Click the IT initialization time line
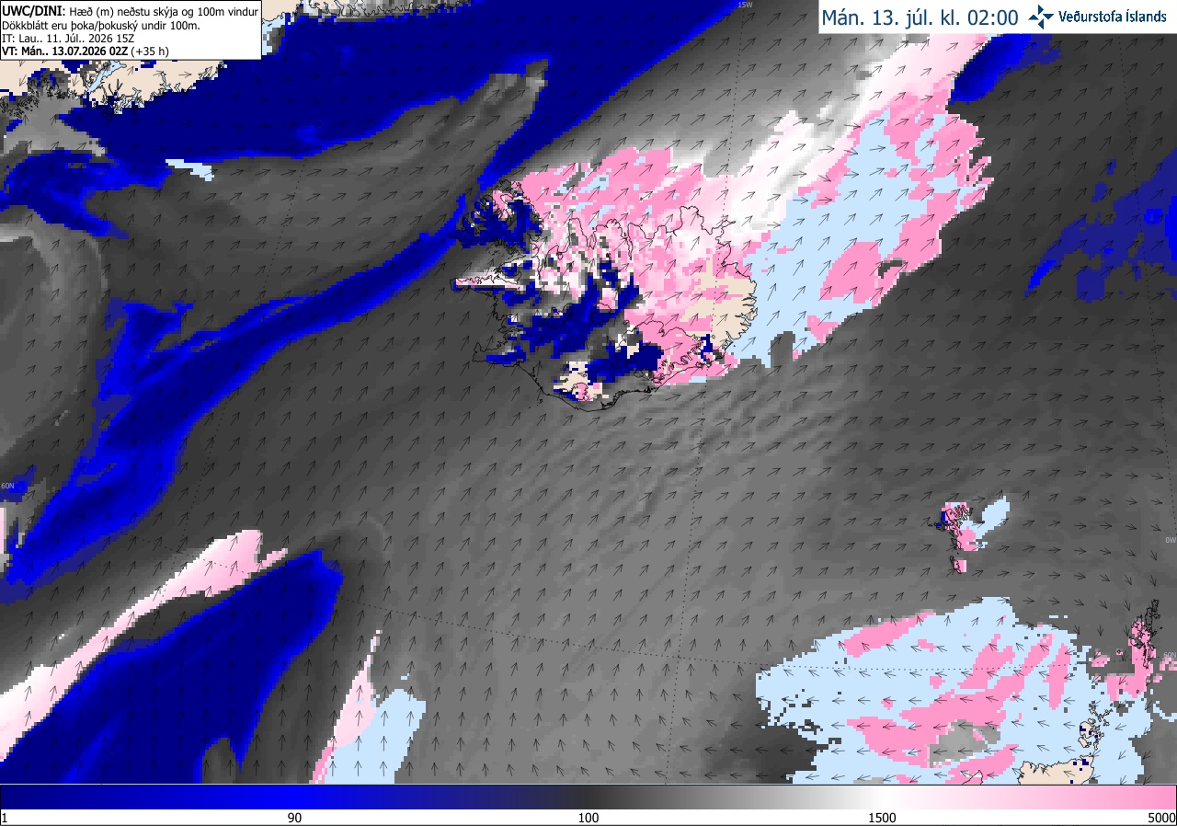The width and height of the screenshot is (1177, 826). coord(67,39)
